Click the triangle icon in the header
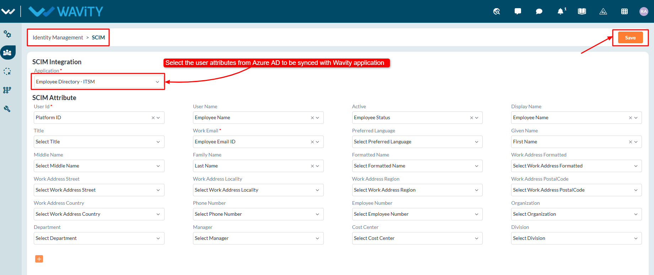The image size is (654, 275). point(603,11)
